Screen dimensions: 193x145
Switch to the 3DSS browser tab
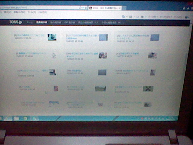(104, 8)
